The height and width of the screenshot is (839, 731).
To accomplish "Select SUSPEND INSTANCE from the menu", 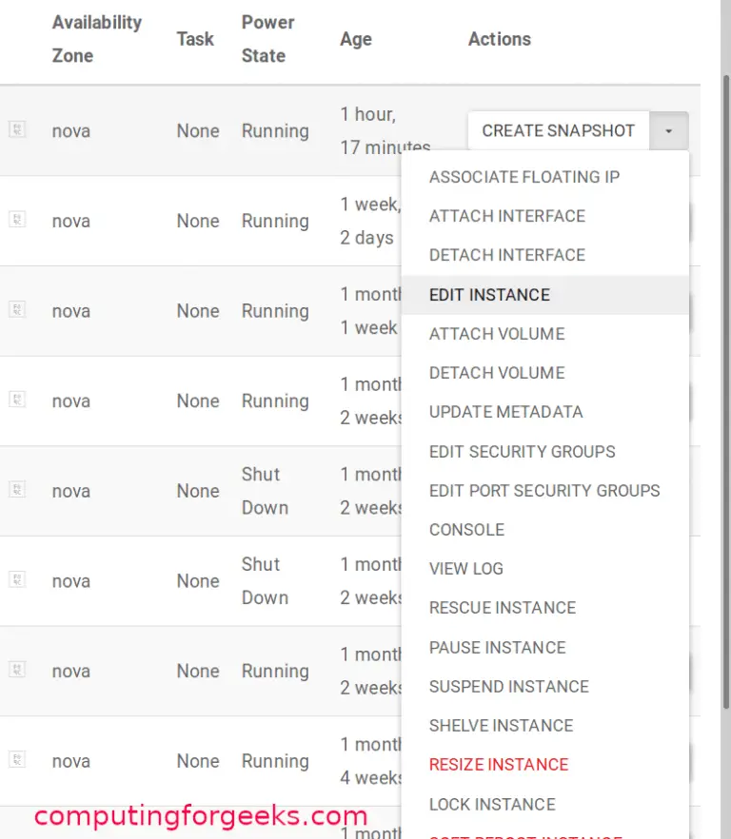I will (508, 686).
